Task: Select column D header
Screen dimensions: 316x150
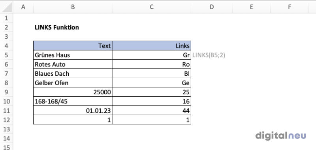Action: coord(212,7)
